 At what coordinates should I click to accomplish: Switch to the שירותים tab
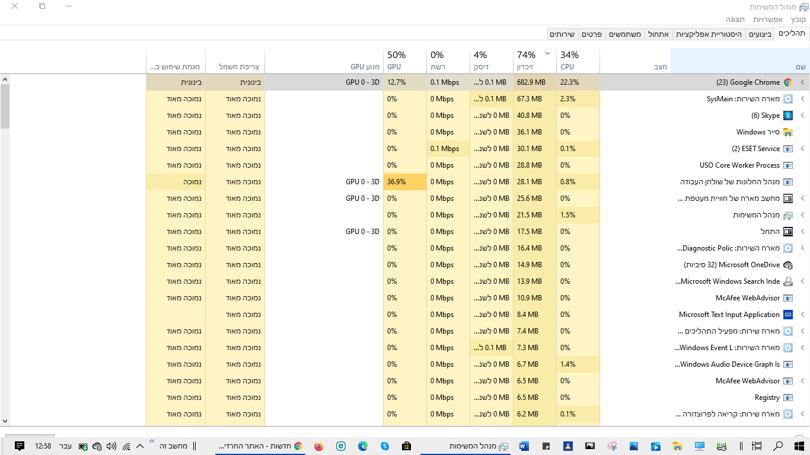pyautogui.click(x=563, y=34)
